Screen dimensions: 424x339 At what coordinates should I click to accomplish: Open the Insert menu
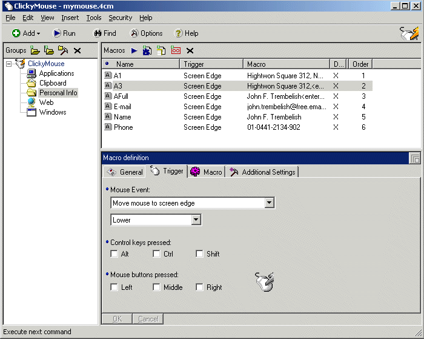coord(70,18)
